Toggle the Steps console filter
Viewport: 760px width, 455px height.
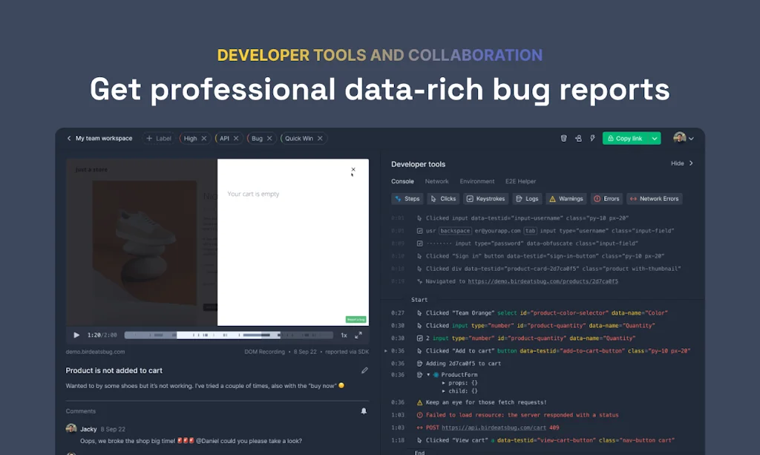click(x=407, y=199)
